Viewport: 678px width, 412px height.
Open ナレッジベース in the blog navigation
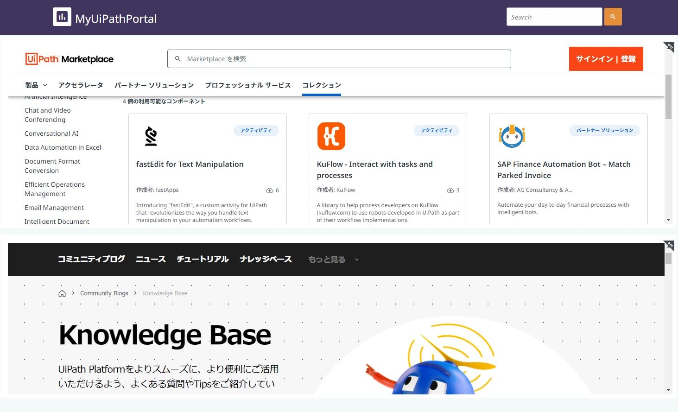[266, 259]
